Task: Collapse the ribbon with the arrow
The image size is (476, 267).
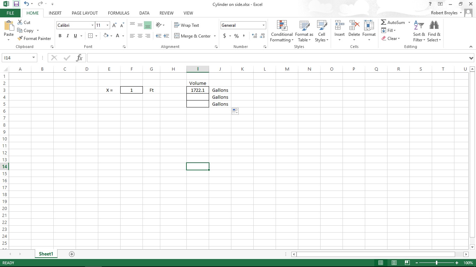Action: coord(471,47)
